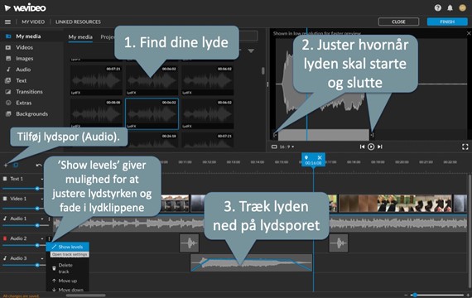Click the timeline zoom-in plus icon
The height and width of the screenshot is (298, 472).
(468, 295)
